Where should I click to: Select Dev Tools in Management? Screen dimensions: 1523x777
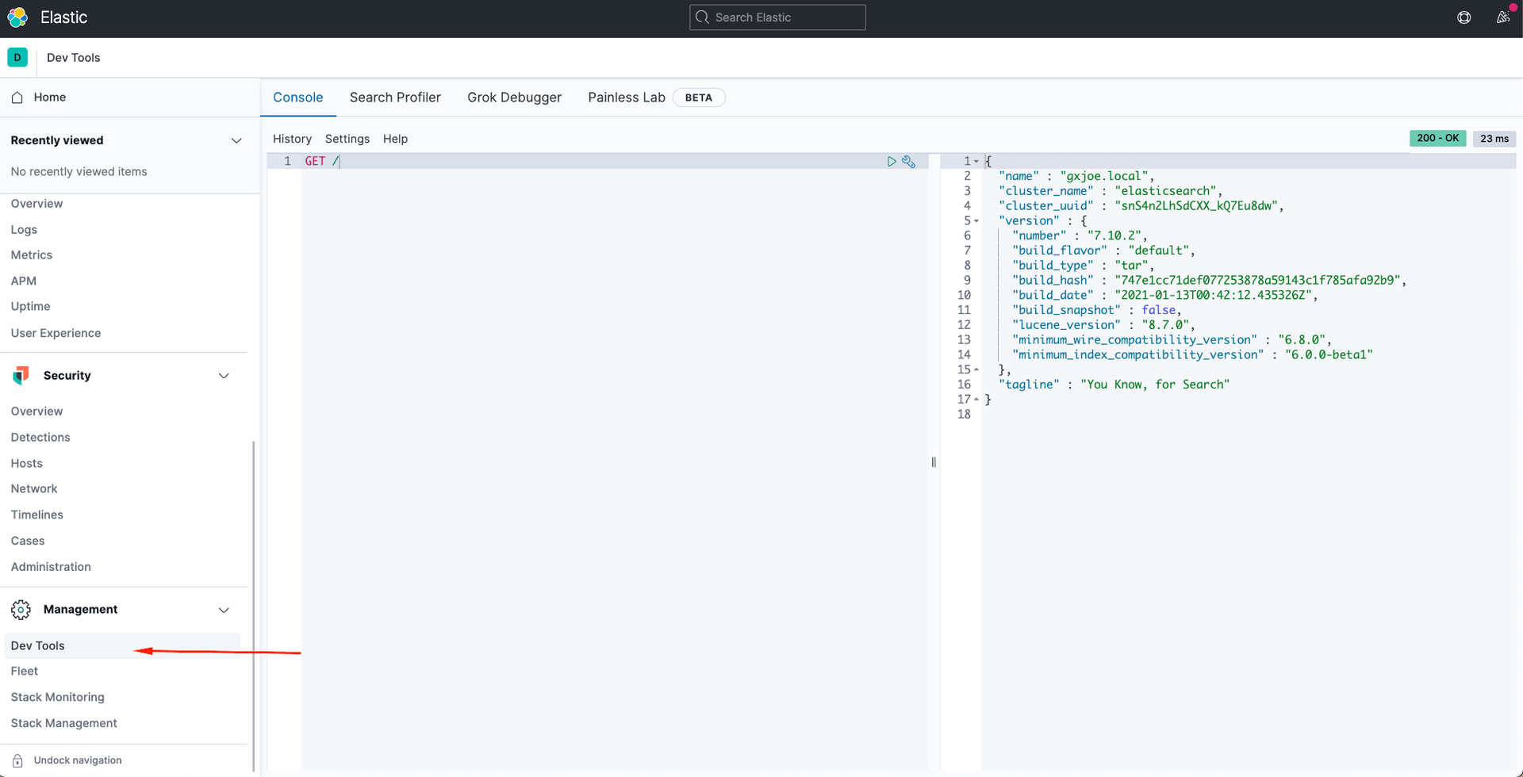point(122,645)
